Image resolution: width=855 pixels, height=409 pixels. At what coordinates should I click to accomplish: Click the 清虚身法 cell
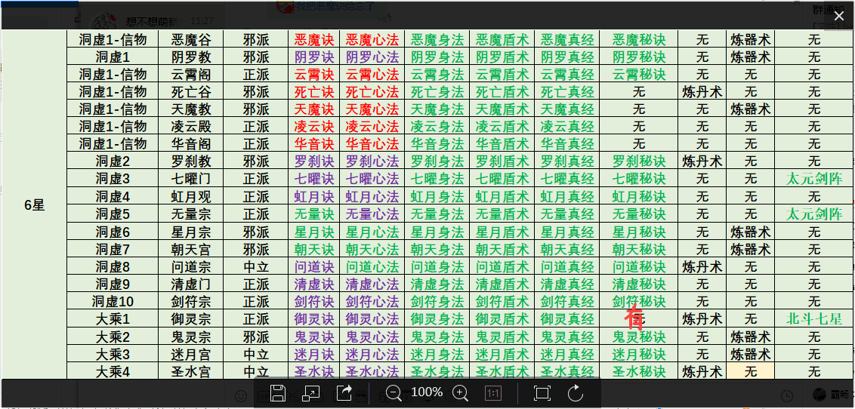[437, 283]
